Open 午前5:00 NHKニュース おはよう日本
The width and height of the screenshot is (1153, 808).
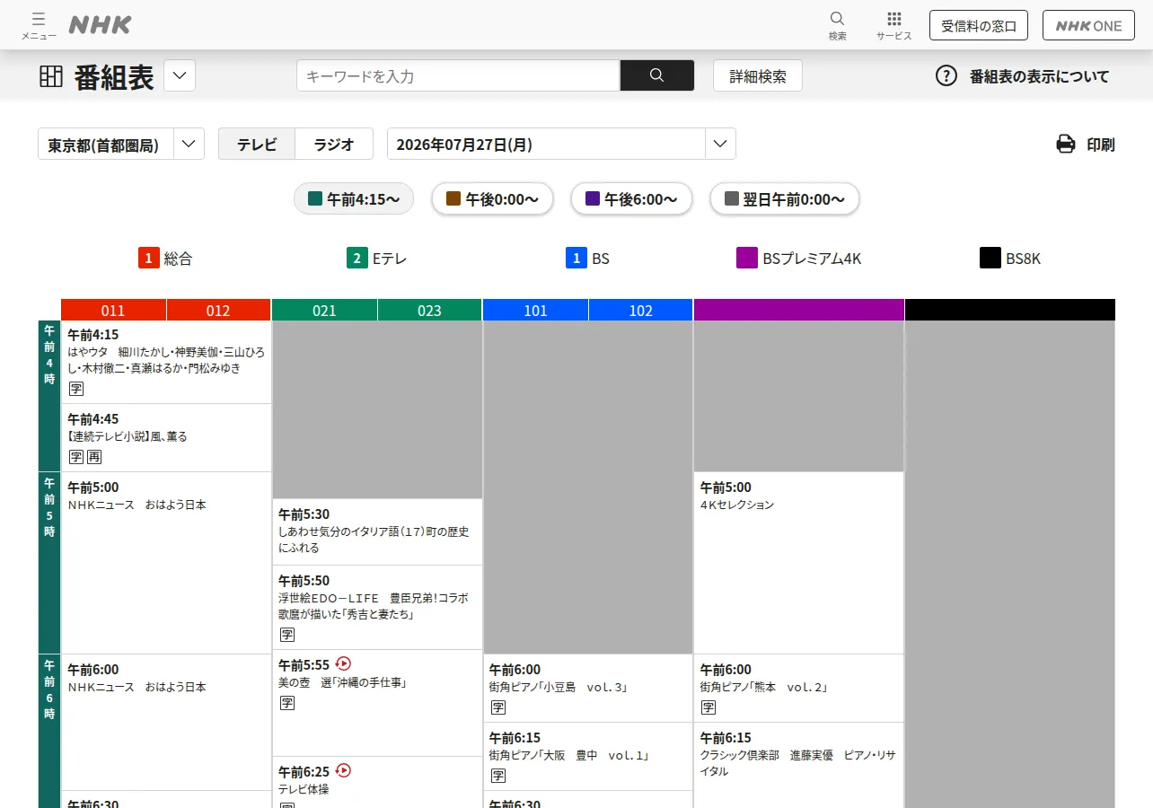point(166,563)
